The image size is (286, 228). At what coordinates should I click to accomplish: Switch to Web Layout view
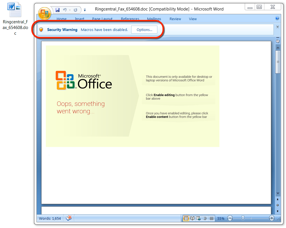pyautogui.click(x=198, y=218)
